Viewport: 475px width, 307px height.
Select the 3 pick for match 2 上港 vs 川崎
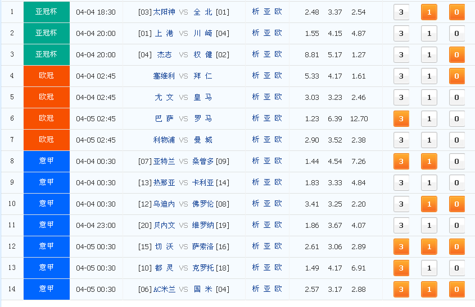coord(401,34)
